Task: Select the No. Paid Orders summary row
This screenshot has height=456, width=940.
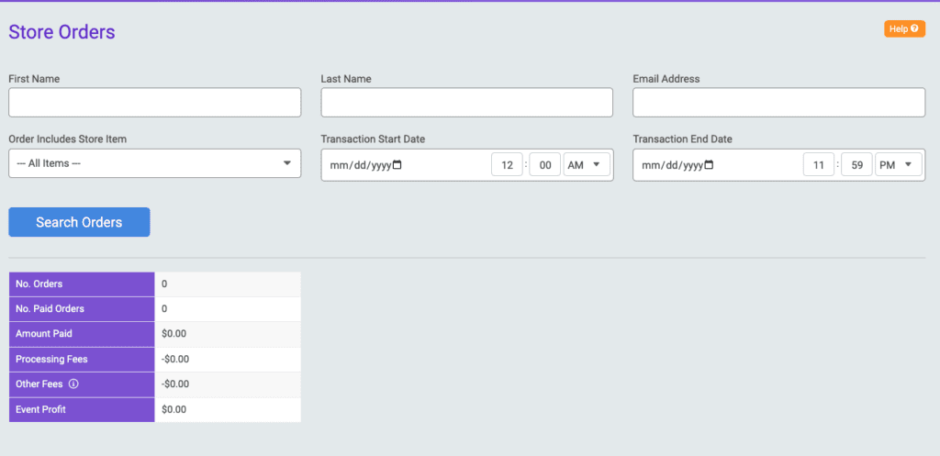Action: click(x=154, y=309)
